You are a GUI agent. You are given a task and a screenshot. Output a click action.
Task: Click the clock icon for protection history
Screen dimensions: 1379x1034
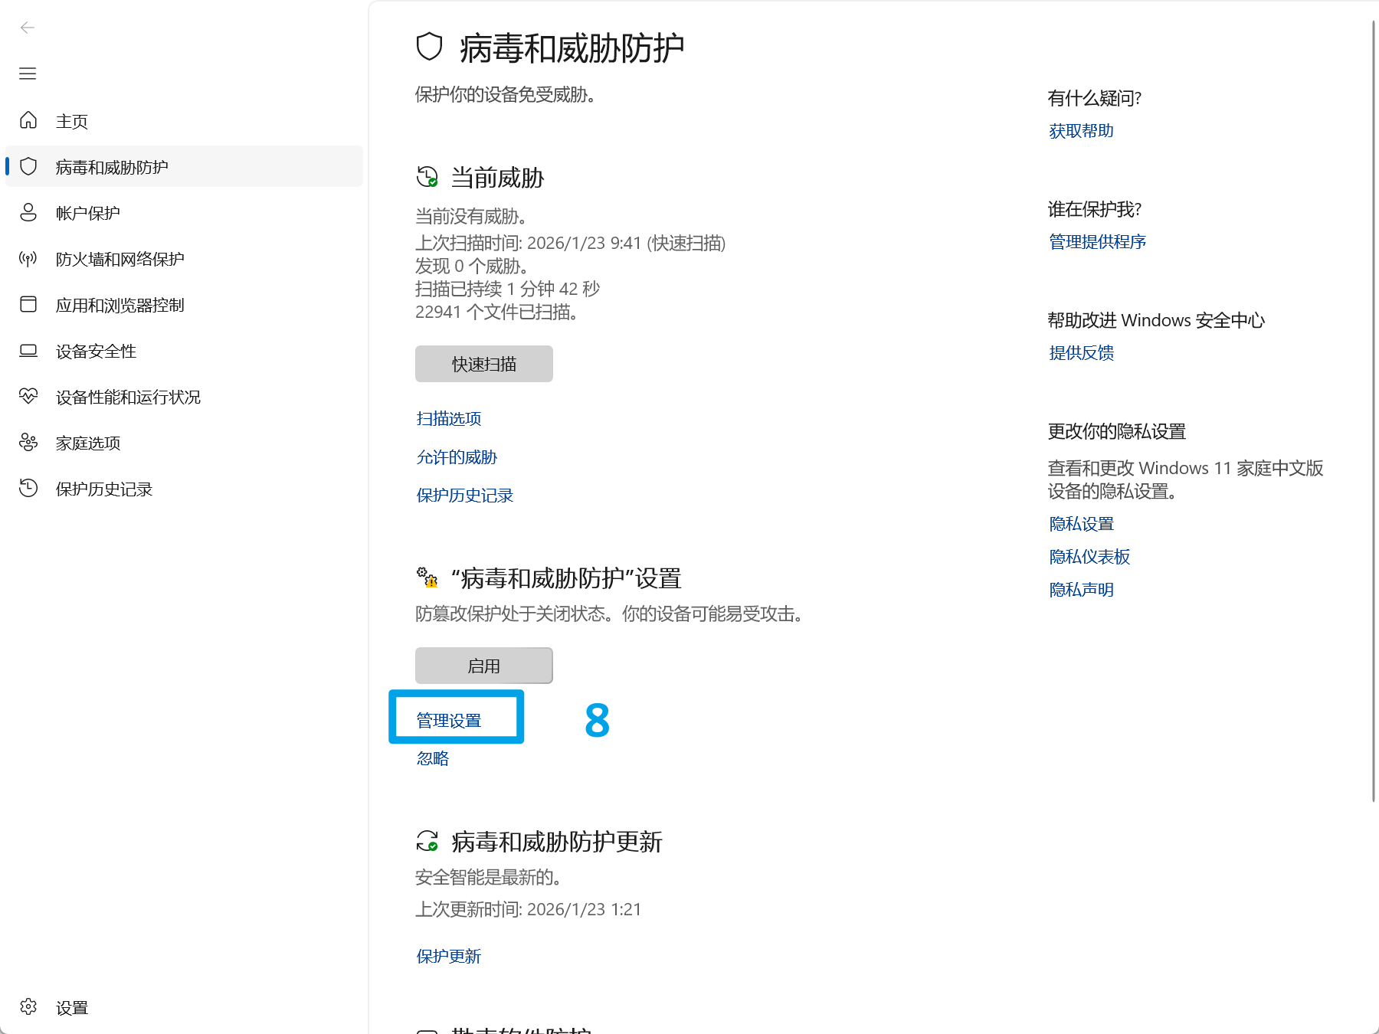coord(28,488)
